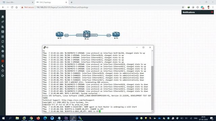216x121 pixels.
Task: Click the highlighted active app in the taskbar
Action: click(73, 118)
